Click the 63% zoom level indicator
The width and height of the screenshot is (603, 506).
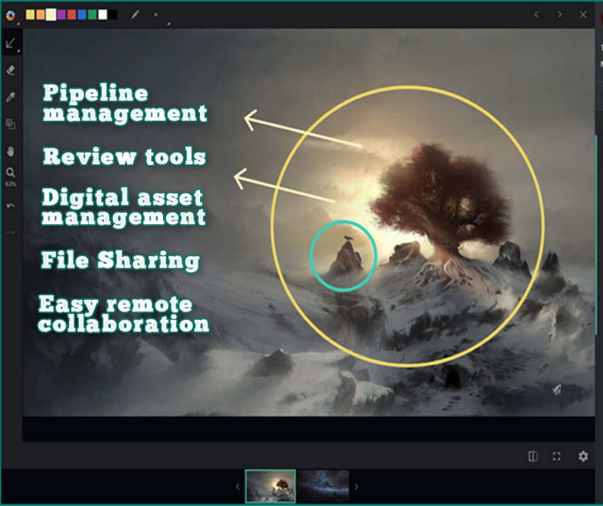(x=10, y=182)
